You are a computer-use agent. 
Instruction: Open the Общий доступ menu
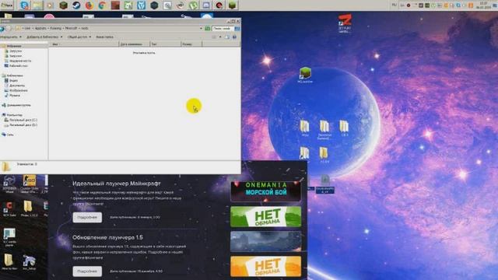tap(79, 37)
